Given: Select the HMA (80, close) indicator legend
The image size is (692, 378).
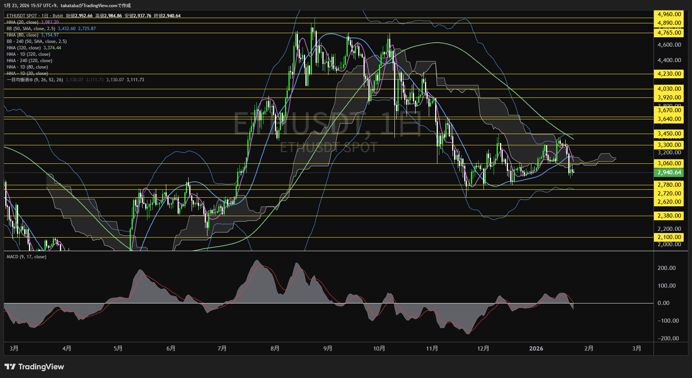Looking at the screenshot, I should pos(22,35).
